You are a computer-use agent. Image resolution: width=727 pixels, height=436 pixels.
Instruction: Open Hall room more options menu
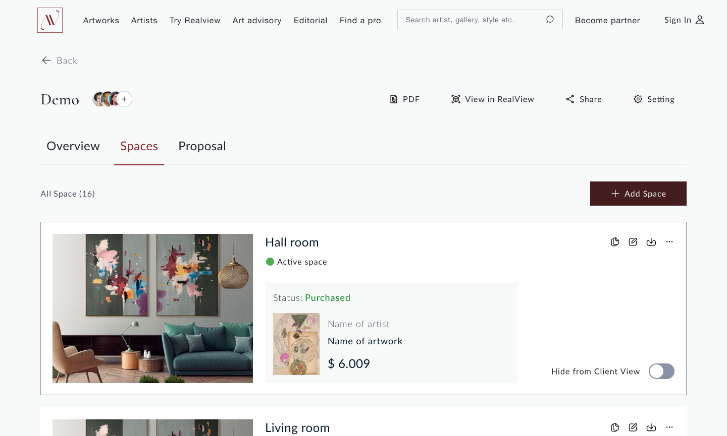point(669,242)
